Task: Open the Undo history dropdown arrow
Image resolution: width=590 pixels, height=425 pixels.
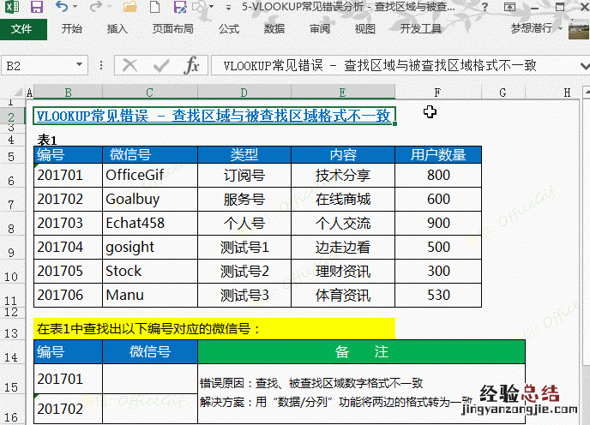Action: [x=76, y=9]
